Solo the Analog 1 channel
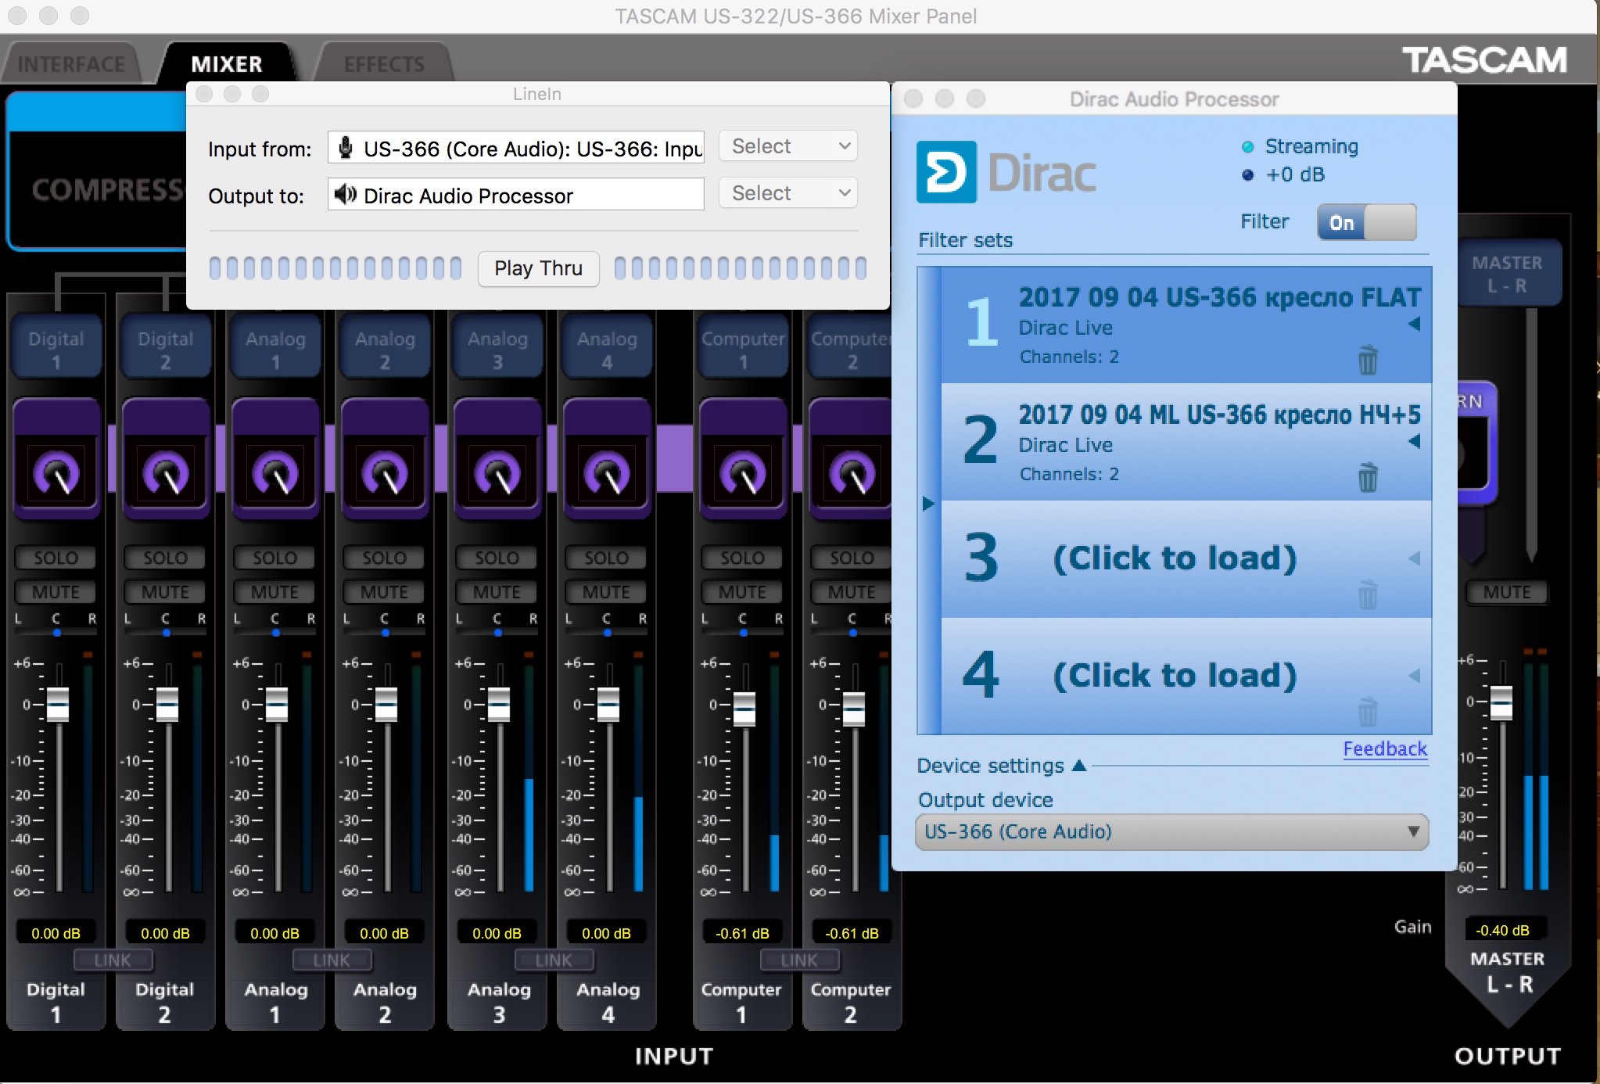The width and height of the screenshot is (1600, 1084). click(274, 558)
